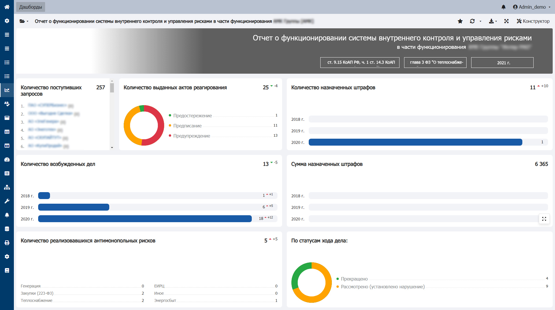
Task: Click the wrench tools sidebar icon
Action: coord(7,201)
